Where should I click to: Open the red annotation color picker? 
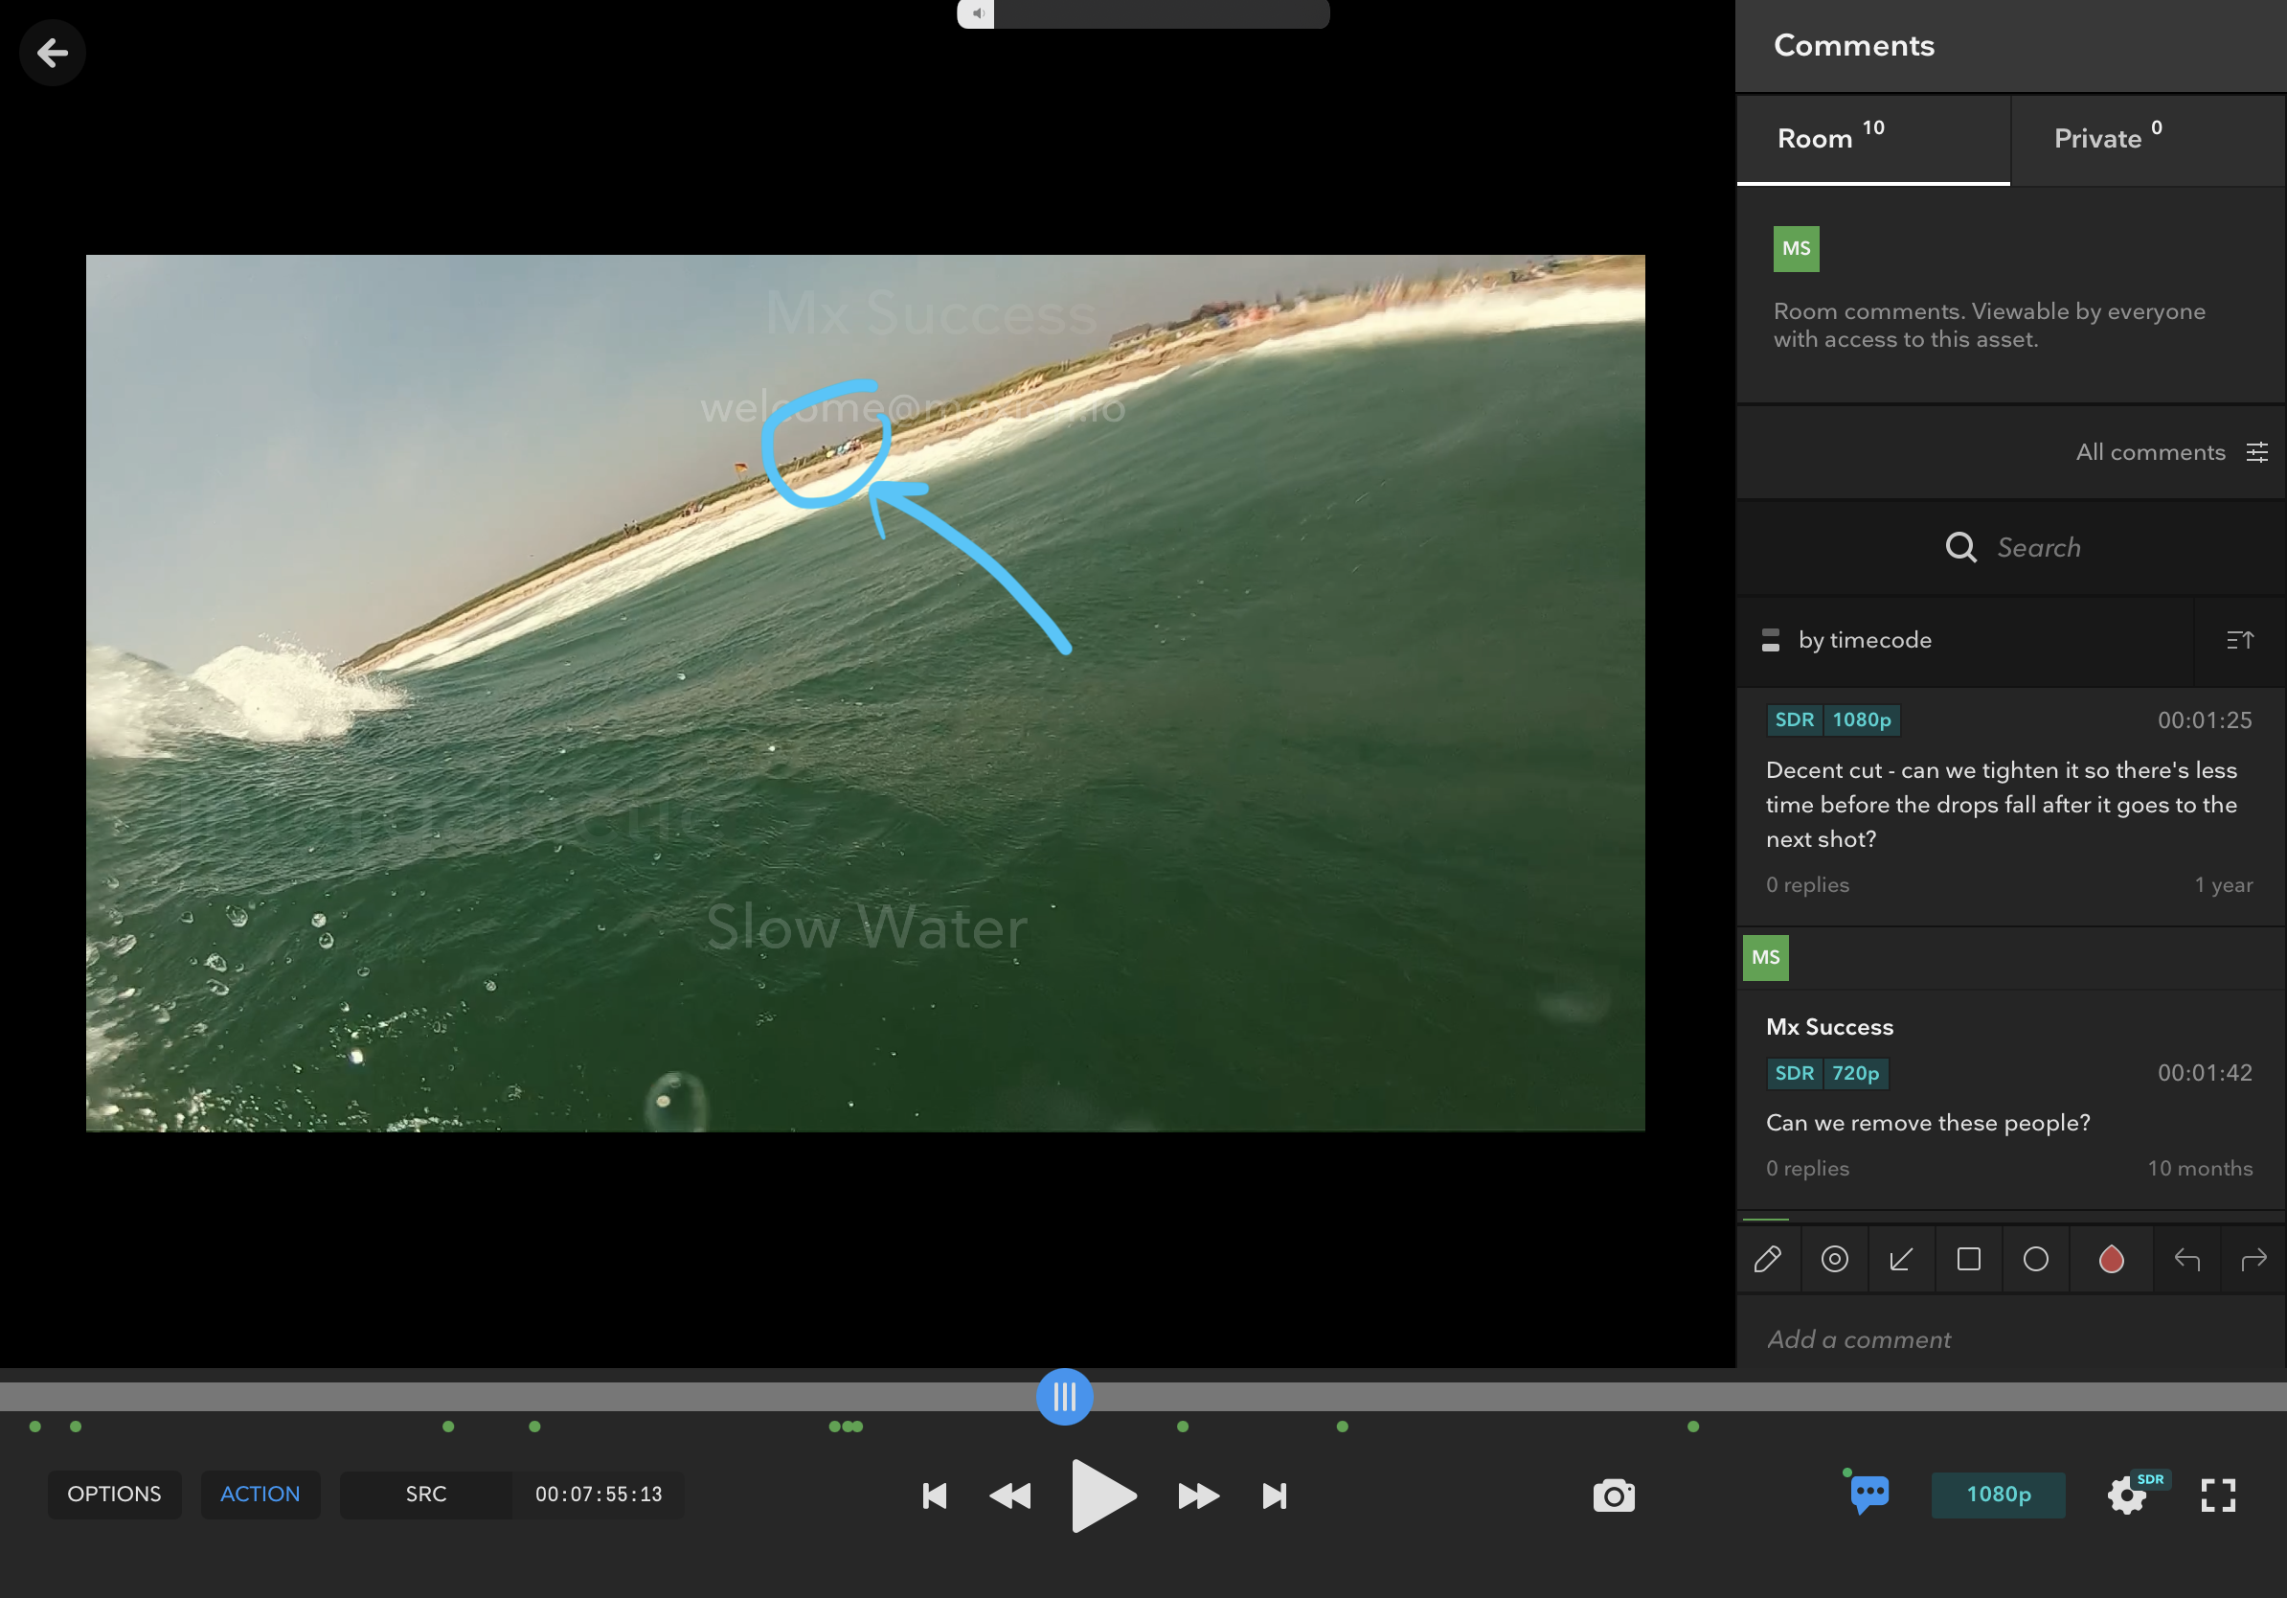(2111, 1259)
